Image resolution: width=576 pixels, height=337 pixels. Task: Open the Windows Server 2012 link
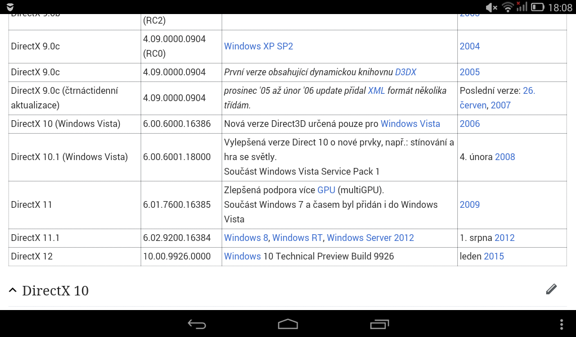click(370, 238)
